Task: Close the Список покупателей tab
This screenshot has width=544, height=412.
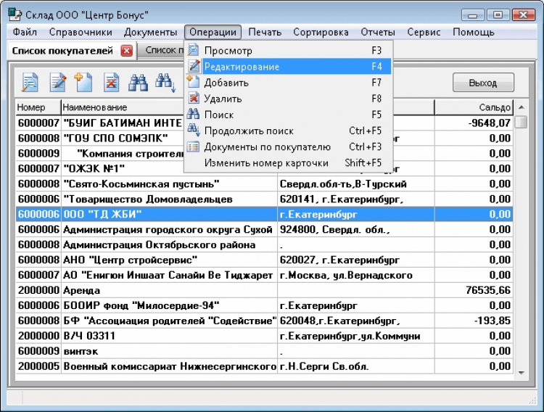Action: [127, 51]
